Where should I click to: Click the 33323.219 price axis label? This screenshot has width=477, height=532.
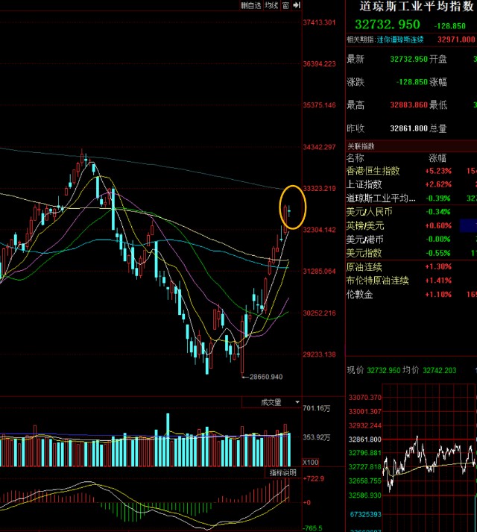pos(319,189)
